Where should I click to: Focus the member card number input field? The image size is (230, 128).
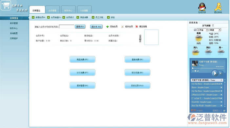click(67, 26)
